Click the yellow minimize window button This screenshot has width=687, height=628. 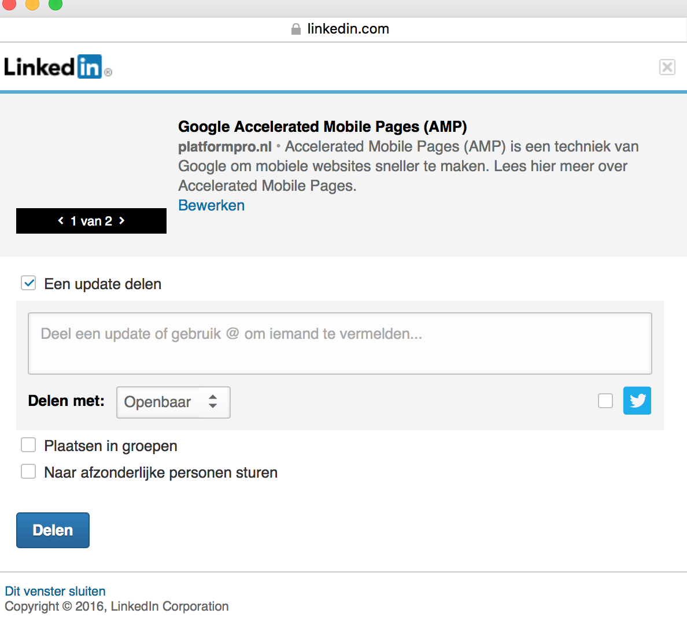coord(32,4)
